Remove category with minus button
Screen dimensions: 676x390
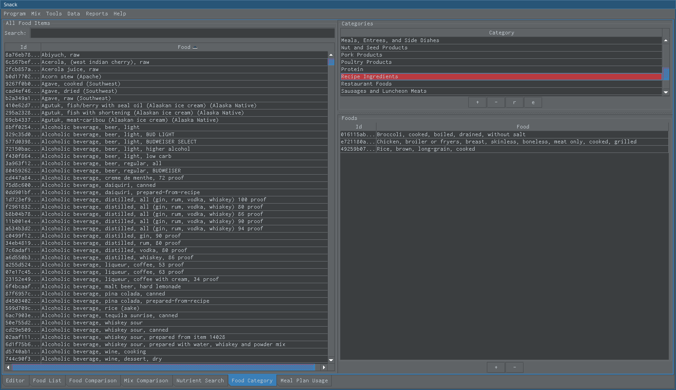coord(496,102)
